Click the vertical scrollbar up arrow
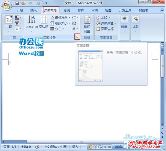This screenshot has width=166, height=151. point(162,50)
